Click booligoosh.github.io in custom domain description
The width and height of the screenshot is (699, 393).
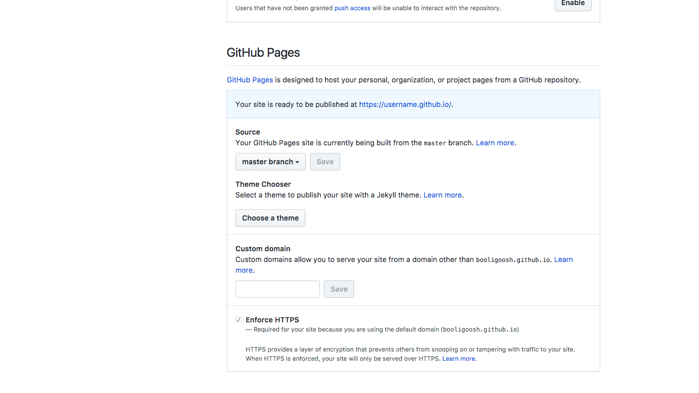coord(513,260)
